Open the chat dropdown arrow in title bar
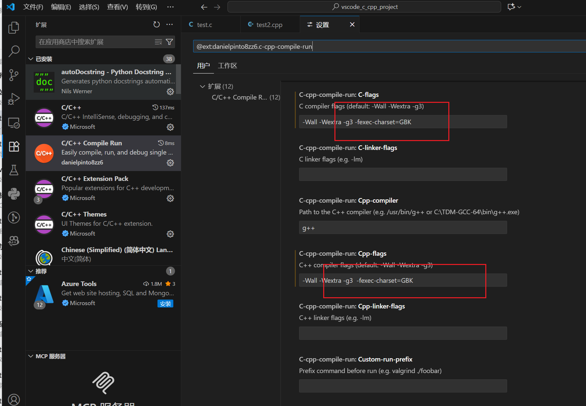The image size is (586, 406). pos(519,7)
